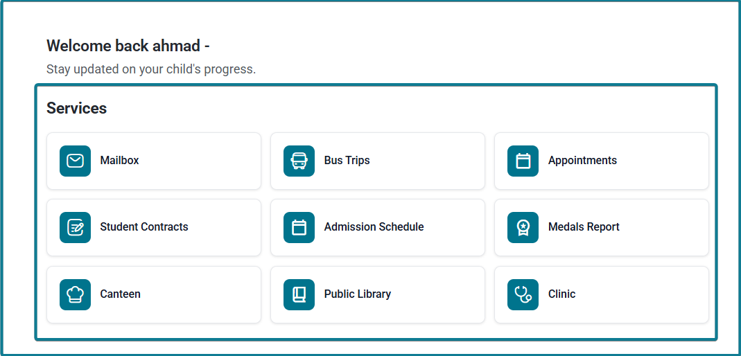
Task: Click the Mailbox envelope icon
Action: 75,161
